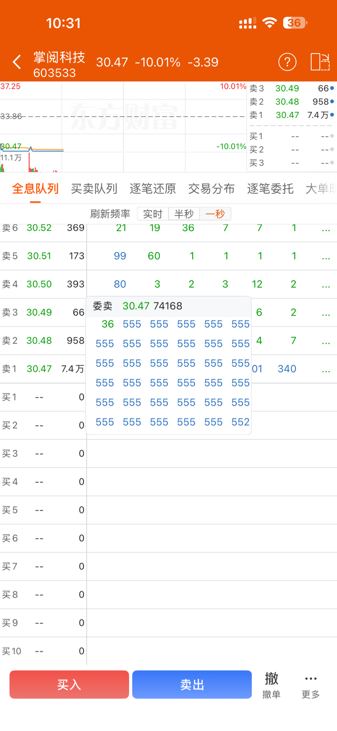The width and height of the screenshot is (337, 731).
Task: Switch to 全息队列 tab
Action: click(x=35, y=189)
